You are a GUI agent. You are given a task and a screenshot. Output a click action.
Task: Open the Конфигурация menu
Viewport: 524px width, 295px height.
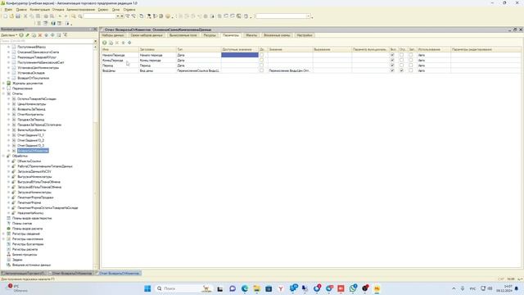click(40, 10)
